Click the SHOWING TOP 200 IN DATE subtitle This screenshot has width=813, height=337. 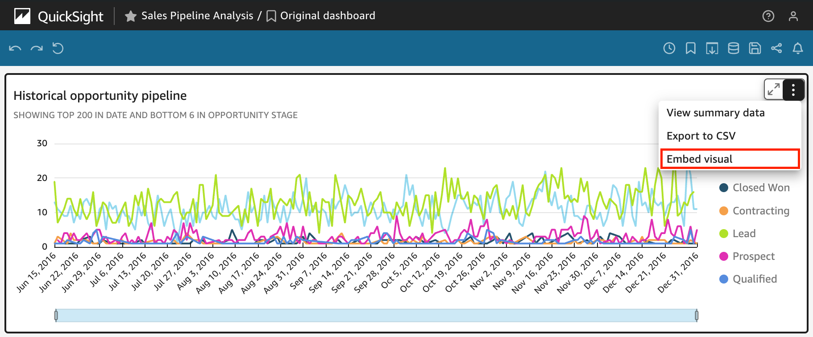pos(155,115)
